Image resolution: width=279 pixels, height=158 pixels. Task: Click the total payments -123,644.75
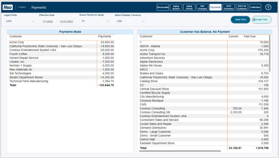106,85
